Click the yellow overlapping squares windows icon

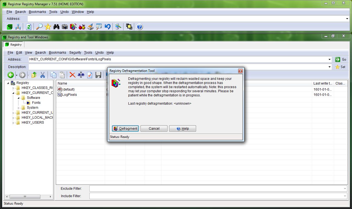(x=129, y=27)
